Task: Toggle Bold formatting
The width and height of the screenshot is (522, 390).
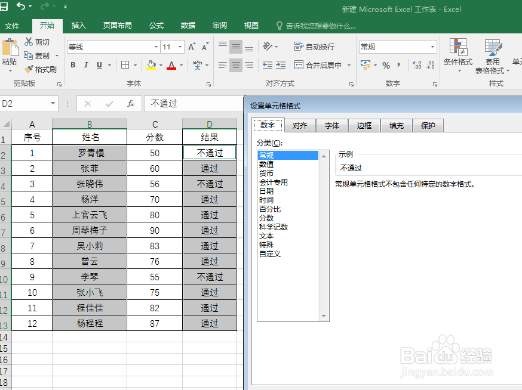Action: (73, 65)
